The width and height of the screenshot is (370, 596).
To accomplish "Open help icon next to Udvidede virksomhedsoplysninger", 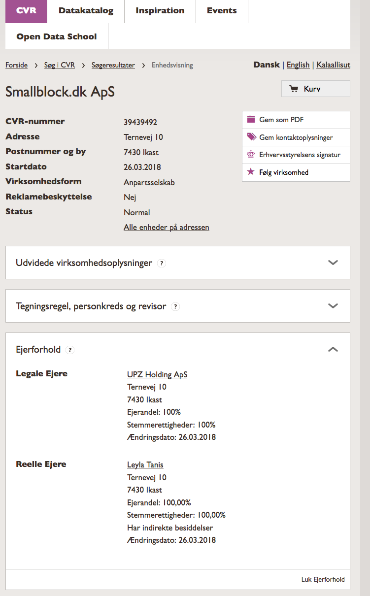I will tap(162, 263).
